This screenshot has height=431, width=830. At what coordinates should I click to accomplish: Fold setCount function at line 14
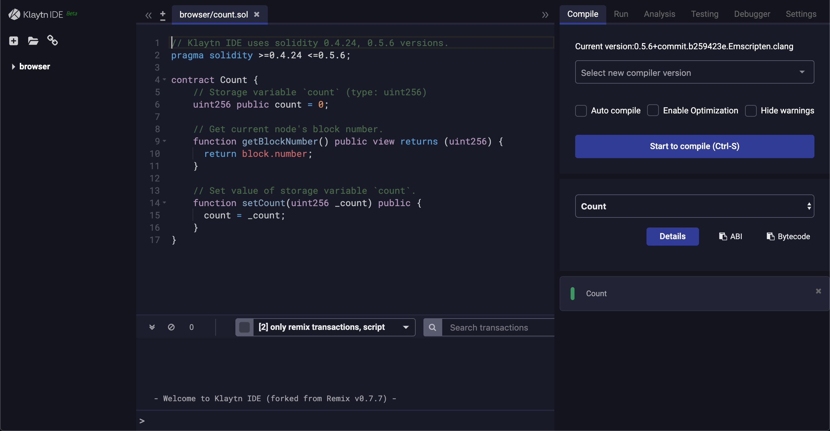[x=164, y=202]
